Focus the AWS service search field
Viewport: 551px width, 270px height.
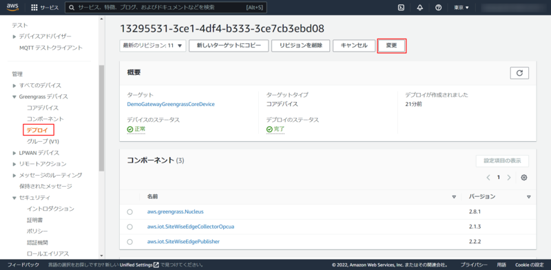166,8
